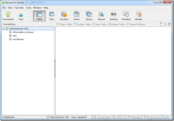Viewport: 174px width, 121px height.
Task: Click the Design Table button
Action: pyautogui.click(x=82, y=24)
